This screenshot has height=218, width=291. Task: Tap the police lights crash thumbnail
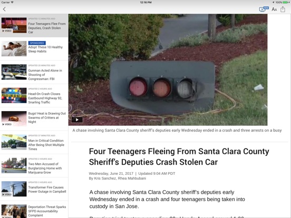(14, 95)
